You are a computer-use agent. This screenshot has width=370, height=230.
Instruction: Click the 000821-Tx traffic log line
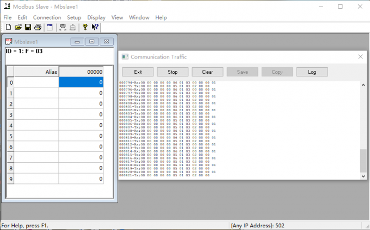(164, 175)
